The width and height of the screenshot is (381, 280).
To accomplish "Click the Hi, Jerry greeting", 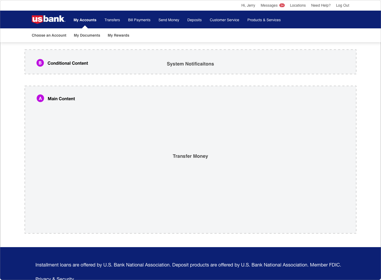I will (248, 5).
